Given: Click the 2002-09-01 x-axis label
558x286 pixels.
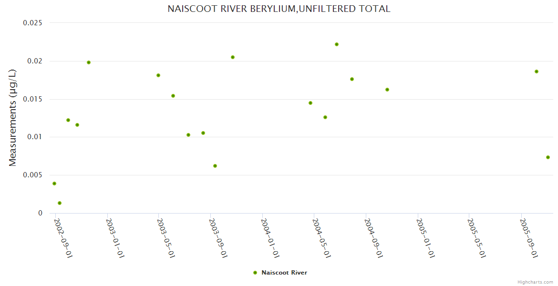Looking at the screenshot, I should click(x=63, y=238).
